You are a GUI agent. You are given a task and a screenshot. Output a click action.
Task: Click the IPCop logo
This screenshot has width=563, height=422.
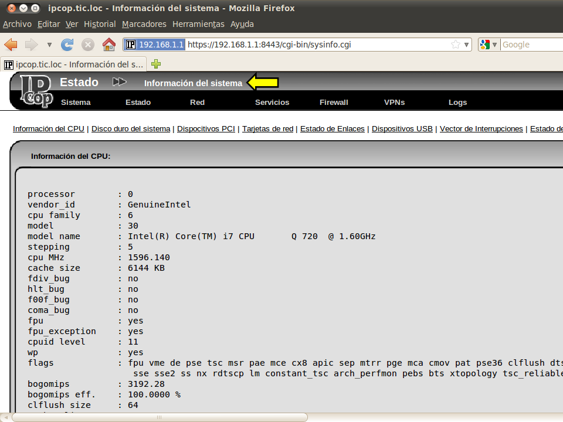[35, 91]
